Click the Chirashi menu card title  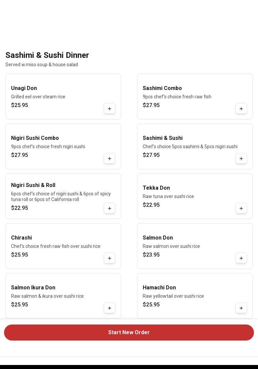[21, 238]
